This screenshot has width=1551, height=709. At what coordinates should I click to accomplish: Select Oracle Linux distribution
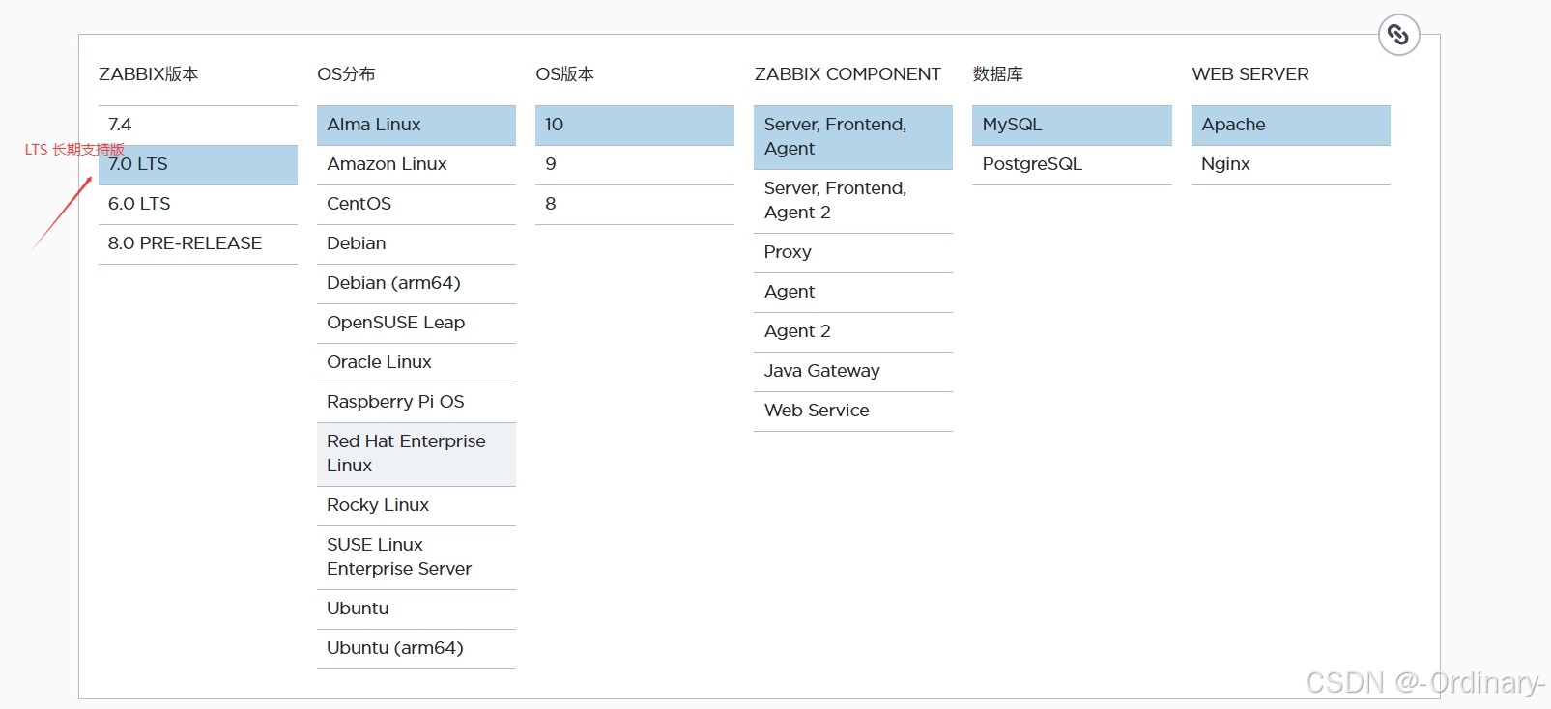416,362
